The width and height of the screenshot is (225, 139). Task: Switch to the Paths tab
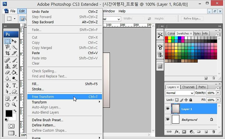tap(202, 87)
